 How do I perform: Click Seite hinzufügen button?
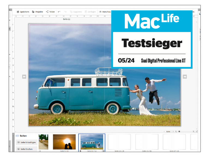[x=26, y=142]
